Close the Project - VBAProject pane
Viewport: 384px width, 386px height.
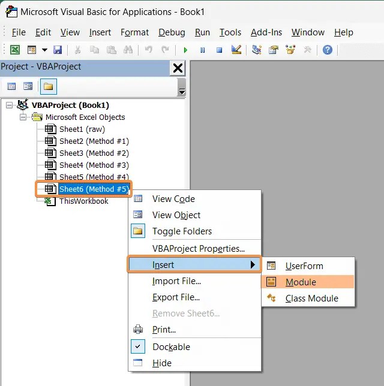(178, 68)
